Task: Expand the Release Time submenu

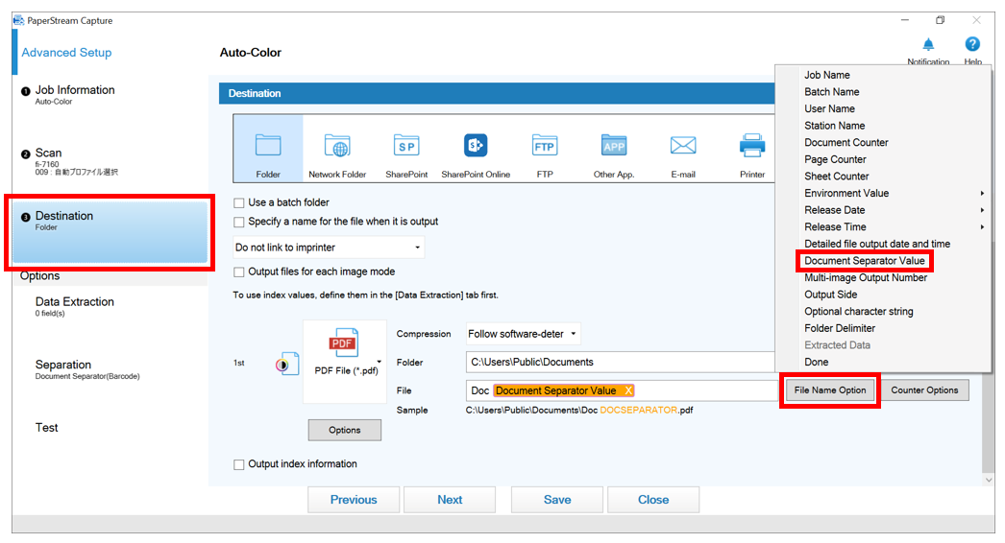Action: [x=982, y=226]
